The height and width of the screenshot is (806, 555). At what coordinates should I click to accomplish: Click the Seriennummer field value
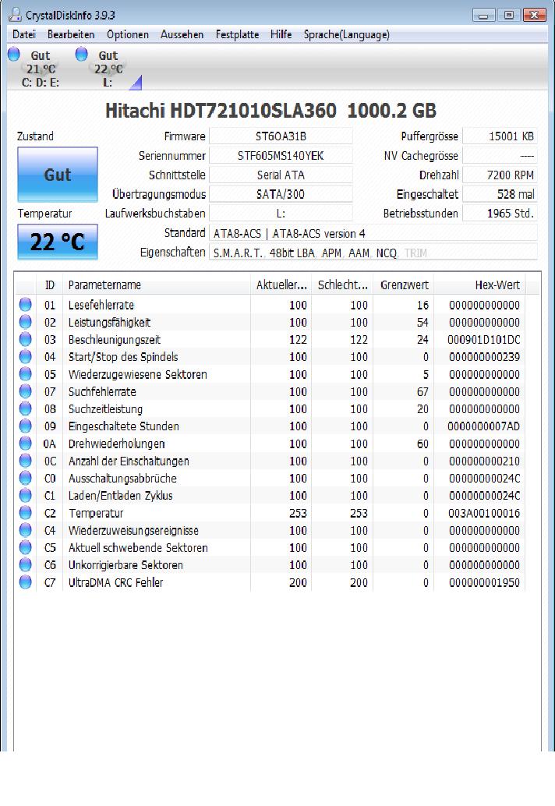click(x=281, y=156)
